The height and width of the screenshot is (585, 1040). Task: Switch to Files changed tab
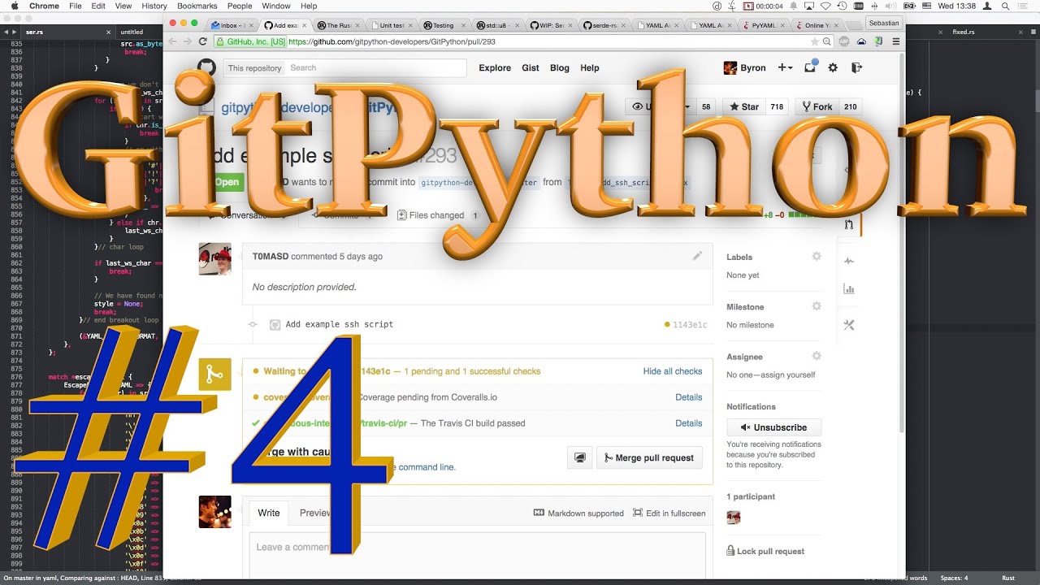point(436,215)
